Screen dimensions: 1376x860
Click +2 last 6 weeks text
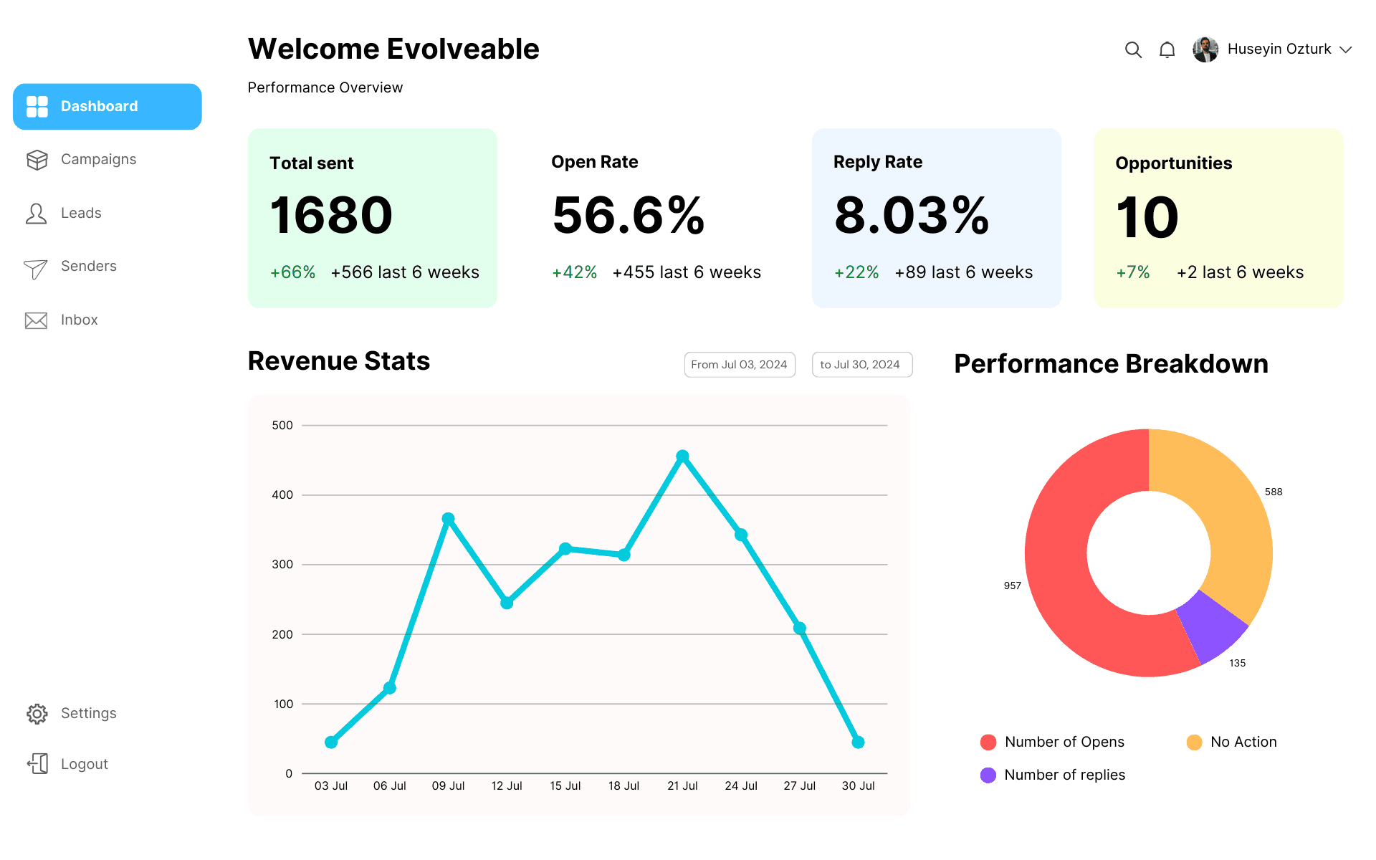(x=1241, y=272)
